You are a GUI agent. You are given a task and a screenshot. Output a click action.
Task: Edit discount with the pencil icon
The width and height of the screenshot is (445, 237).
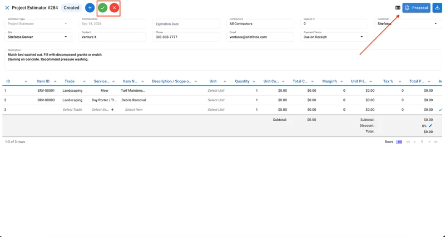click(x=431, y=125)
